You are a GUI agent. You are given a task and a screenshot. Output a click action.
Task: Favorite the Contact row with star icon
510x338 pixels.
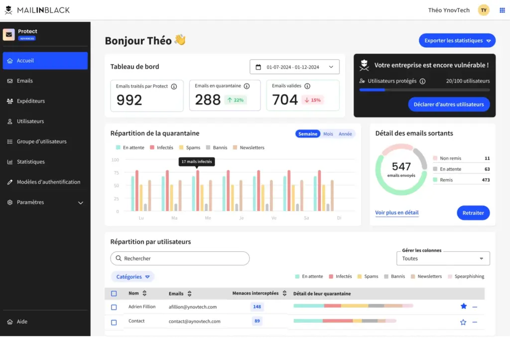[463, 322]
